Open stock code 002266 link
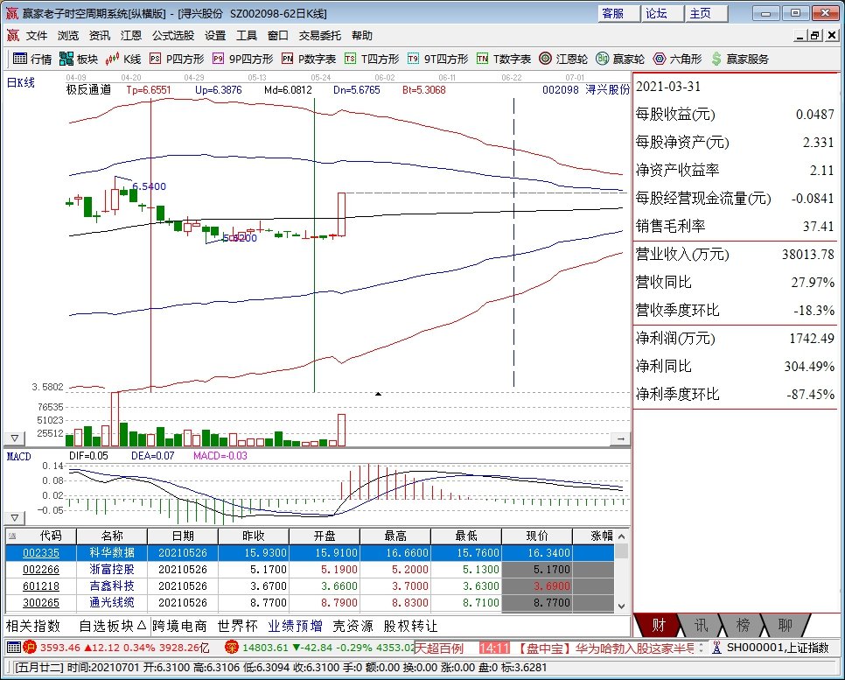Image resolution: width=845 pixels, height=680 pixels. pyautogui.click(x=41, y=570)
